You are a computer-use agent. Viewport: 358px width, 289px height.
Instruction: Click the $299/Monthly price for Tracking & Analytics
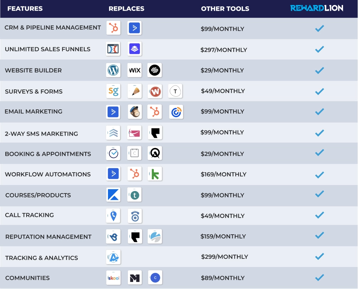[224, 257]
